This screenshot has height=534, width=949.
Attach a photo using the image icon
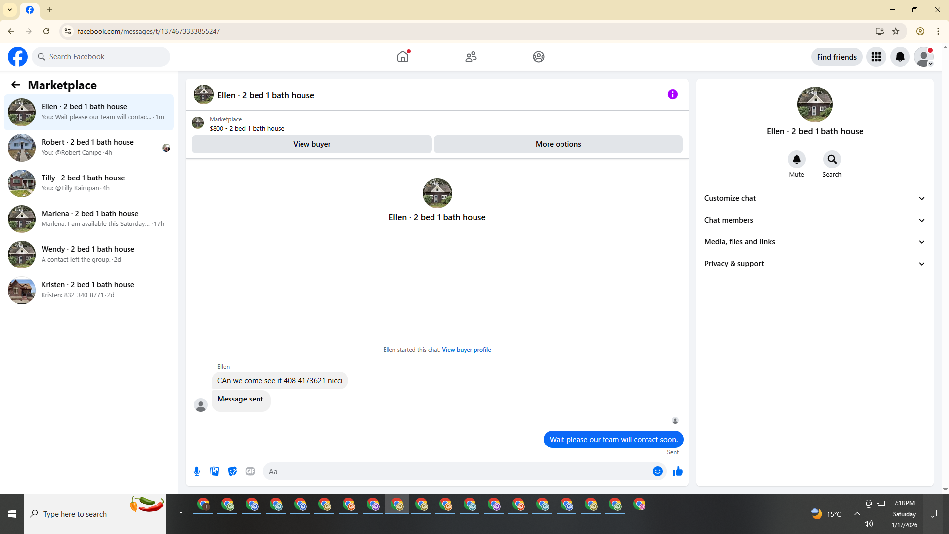click(x=215, y=471)
